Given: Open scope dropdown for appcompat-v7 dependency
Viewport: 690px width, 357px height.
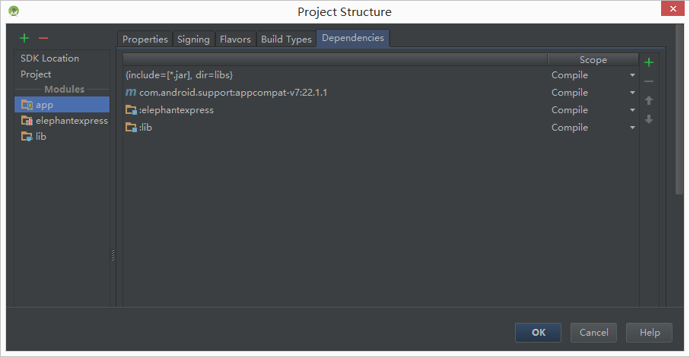Looking at the screenshot, I should (x=632, y=93).
